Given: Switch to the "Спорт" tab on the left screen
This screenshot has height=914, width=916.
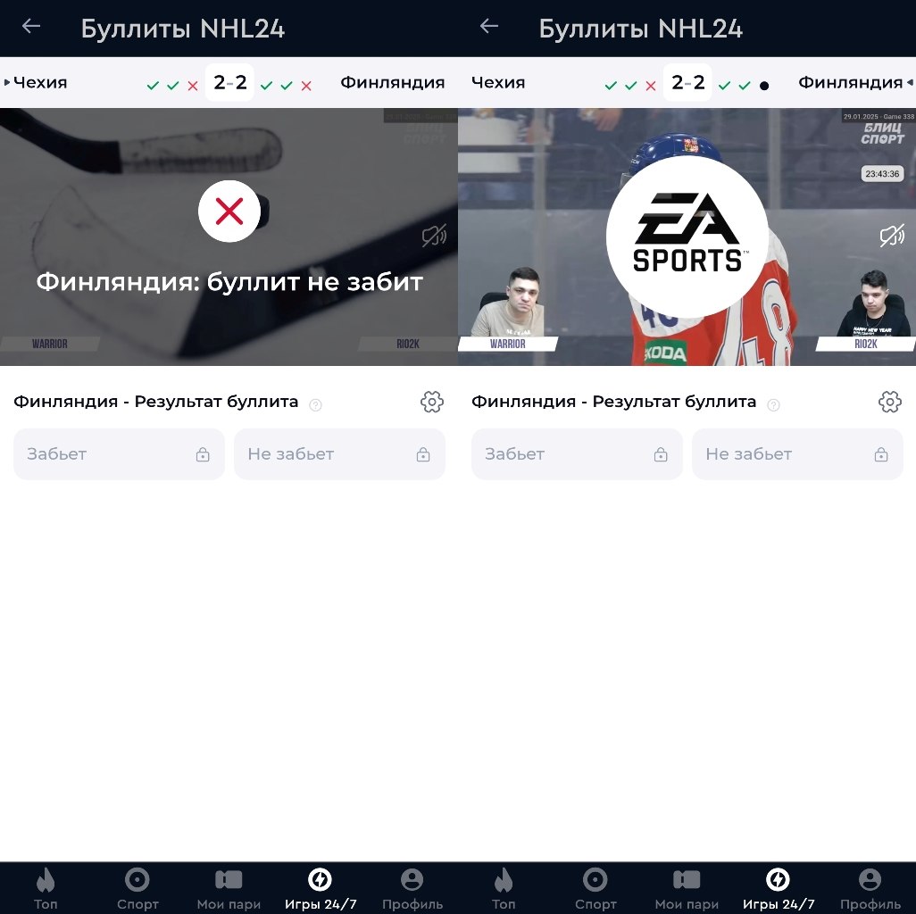Looking at the screenshot, I should (x=137, y=889).
